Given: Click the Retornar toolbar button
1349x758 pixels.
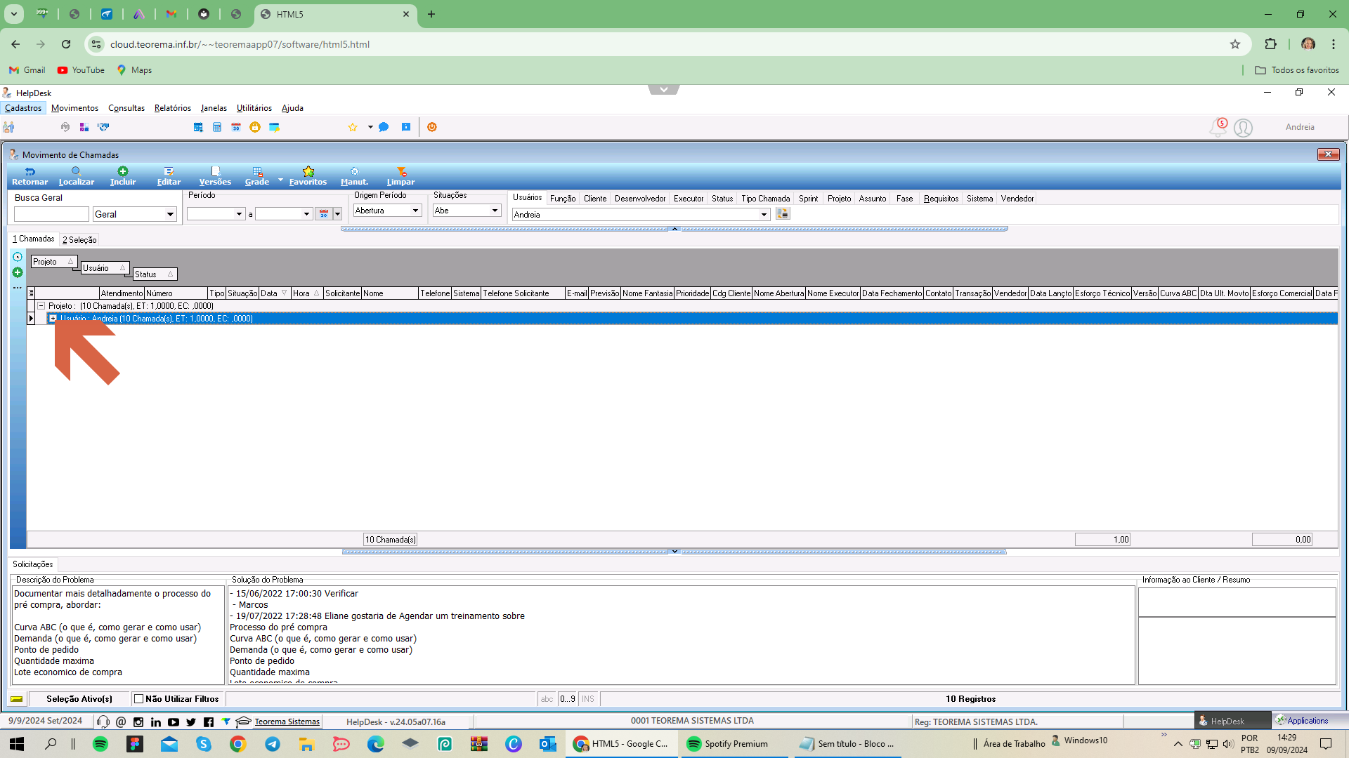Looking at the screenshot, I should [30, 176].
